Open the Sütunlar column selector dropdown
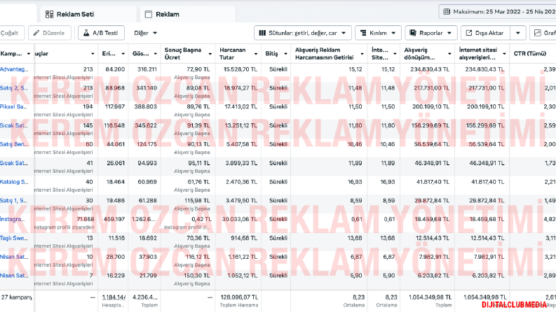 click(303, 33)
